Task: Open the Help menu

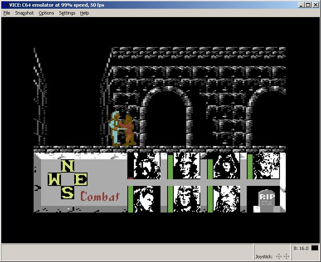Action: [84, 13]
